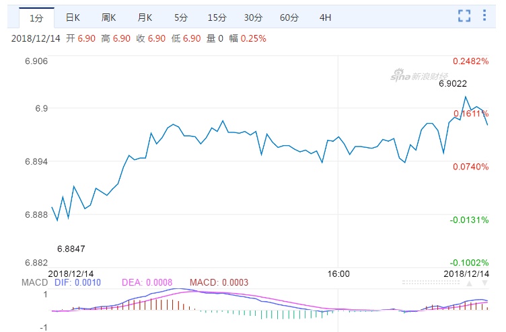Click the Sina Finance watermark logo

coord(420,75)
